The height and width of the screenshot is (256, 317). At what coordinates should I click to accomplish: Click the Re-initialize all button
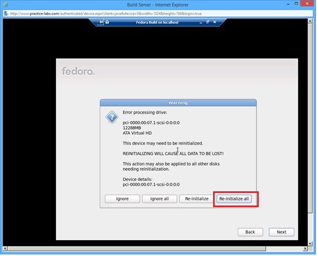coord(234,199)
